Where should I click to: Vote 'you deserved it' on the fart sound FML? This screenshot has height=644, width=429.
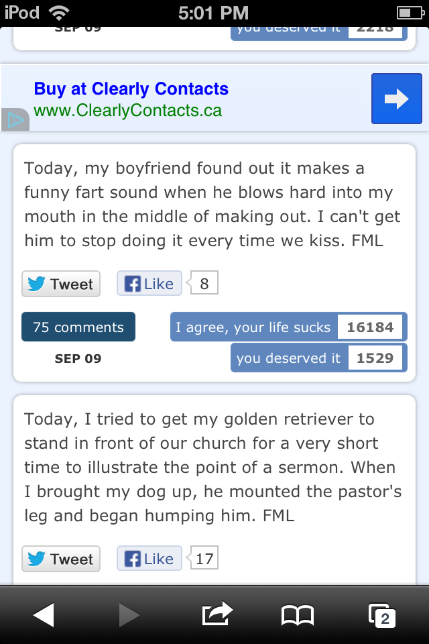tap(288, 358)
